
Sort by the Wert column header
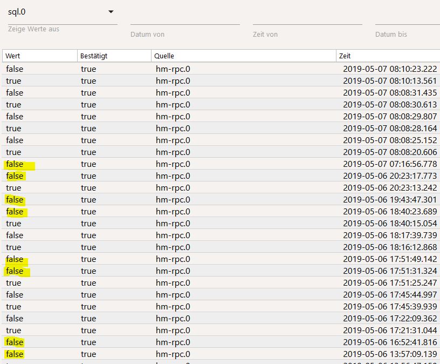(39, 56)
